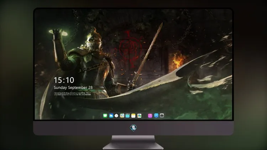
Task: Click the knight's helmet on the wallpaper
Action: click(x=93, y=41)
